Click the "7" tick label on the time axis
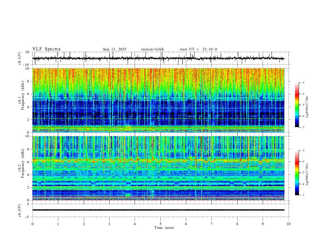Image resolution: width=325 pixels, height=251 pixels. pyautogui.click(x=212, y=224)
